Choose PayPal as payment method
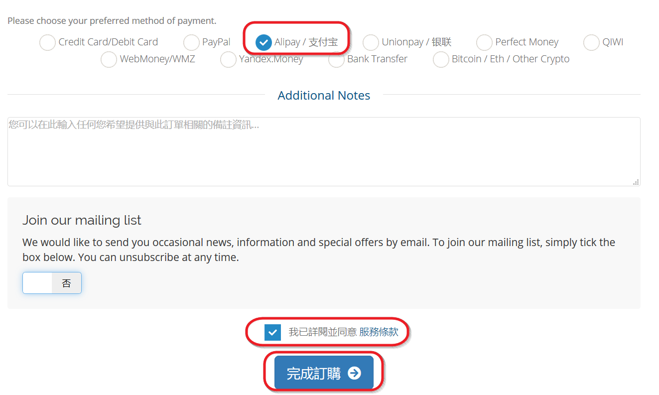659x395 pixels. coord(191,43)
